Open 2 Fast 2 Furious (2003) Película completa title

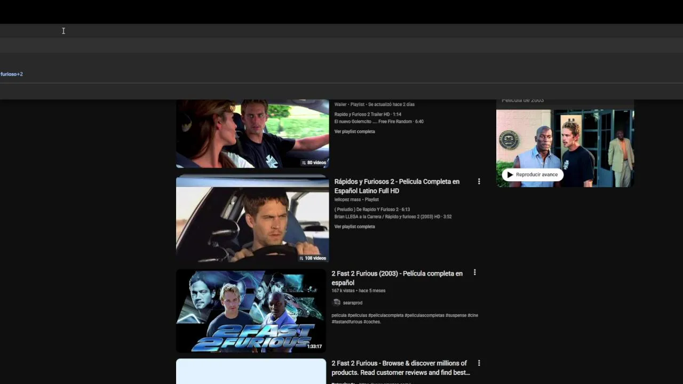397,278
